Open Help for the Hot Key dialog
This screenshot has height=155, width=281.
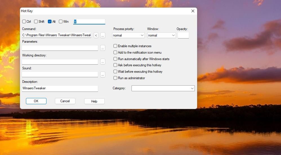click(94, 101)
